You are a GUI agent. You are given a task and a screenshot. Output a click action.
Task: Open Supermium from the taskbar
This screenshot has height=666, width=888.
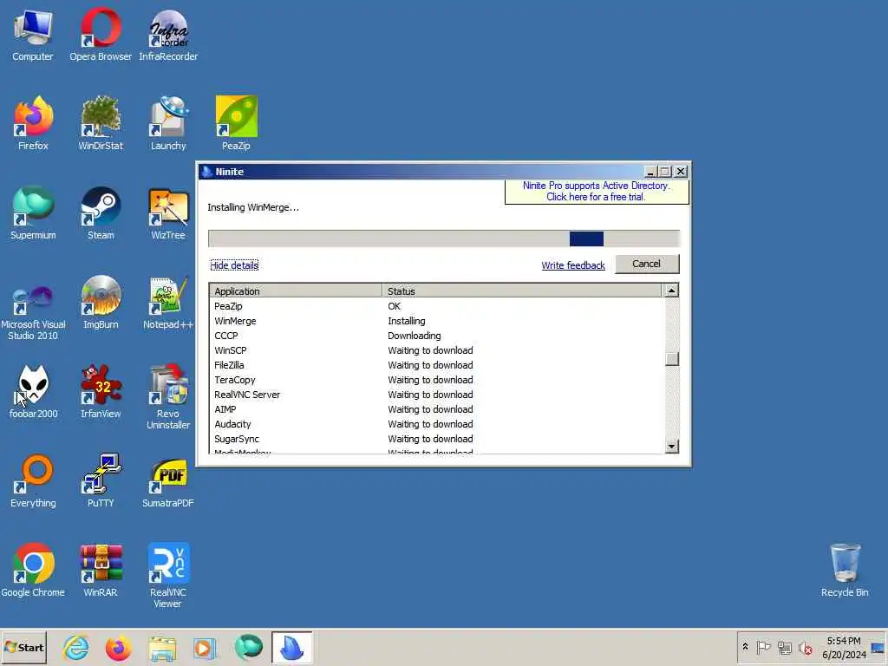pyautogui.click(x=248, y=647)
